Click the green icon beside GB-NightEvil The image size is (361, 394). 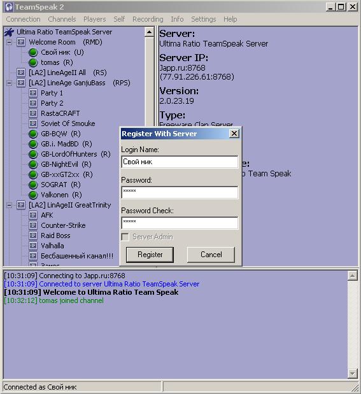[x=33, y=164]
